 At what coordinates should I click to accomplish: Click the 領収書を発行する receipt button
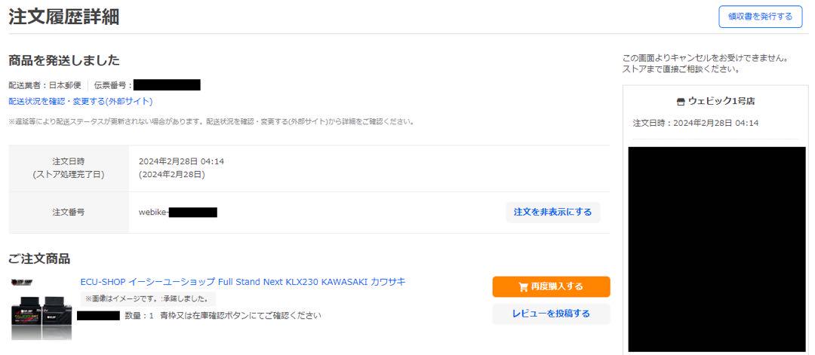(x=760, y=17)
